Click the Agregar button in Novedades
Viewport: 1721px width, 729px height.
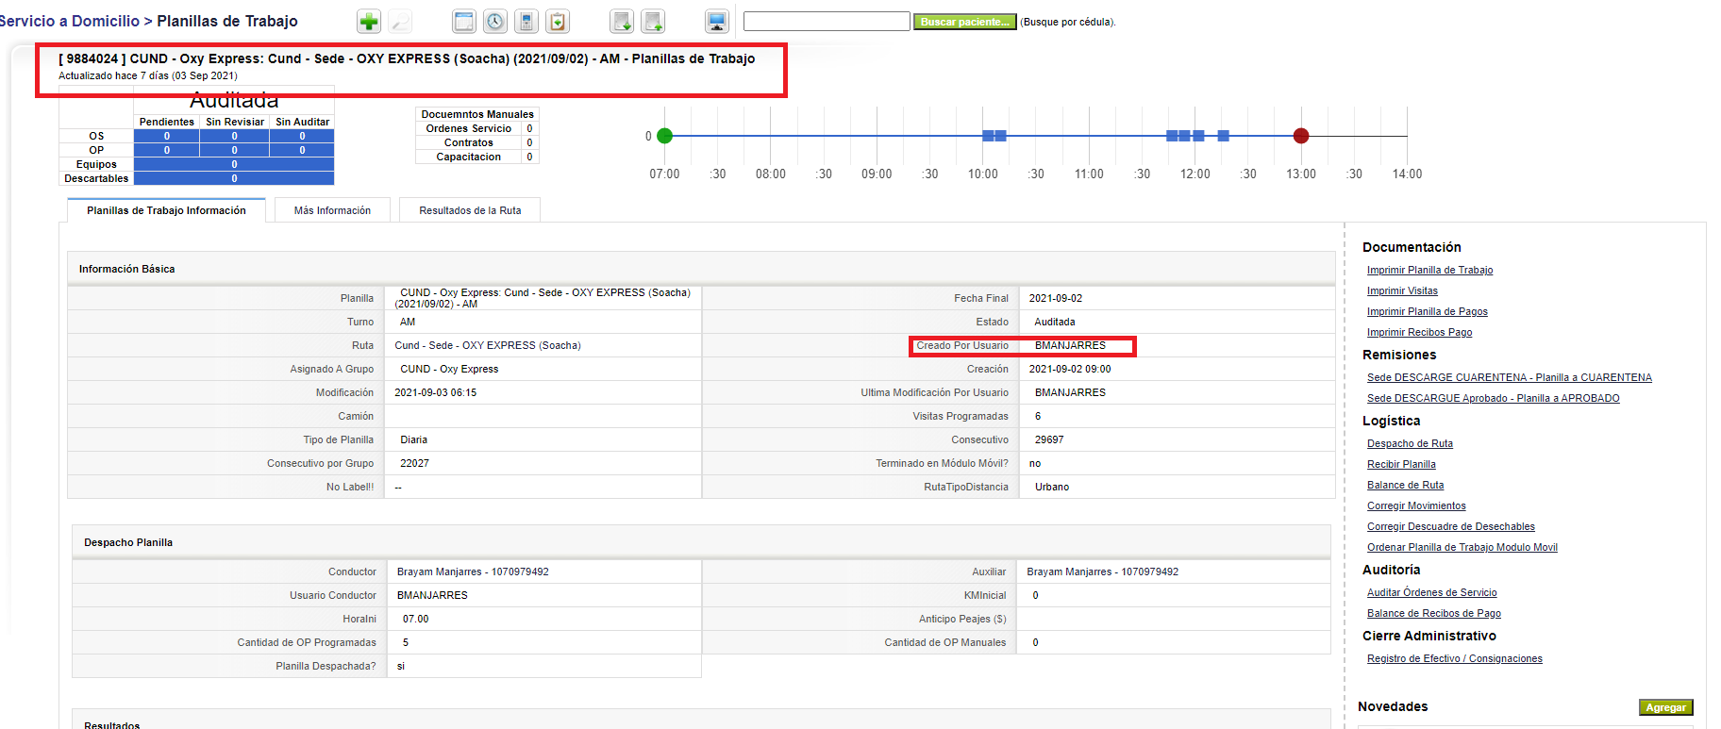pos(1665,707)
